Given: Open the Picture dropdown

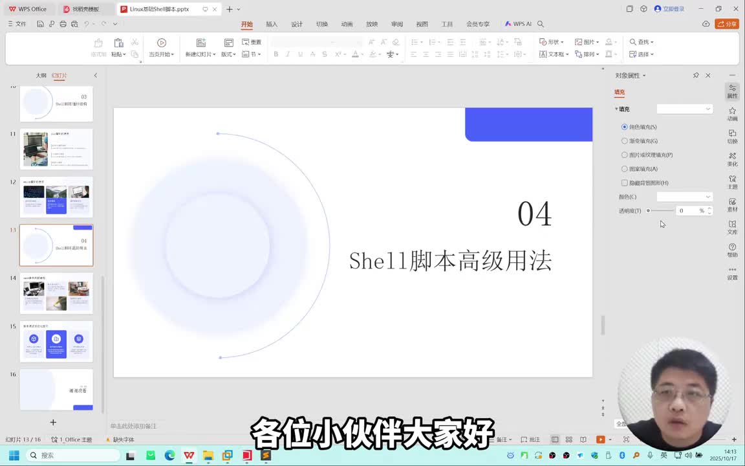Looking at the screenshot, I should (587, 42).
